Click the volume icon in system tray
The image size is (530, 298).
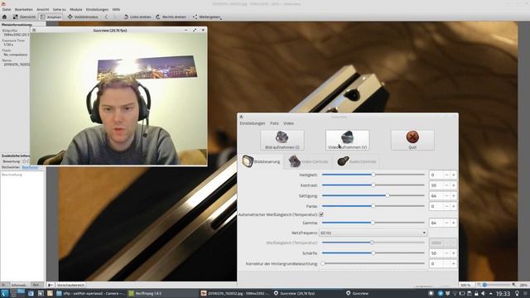point(483,293)
